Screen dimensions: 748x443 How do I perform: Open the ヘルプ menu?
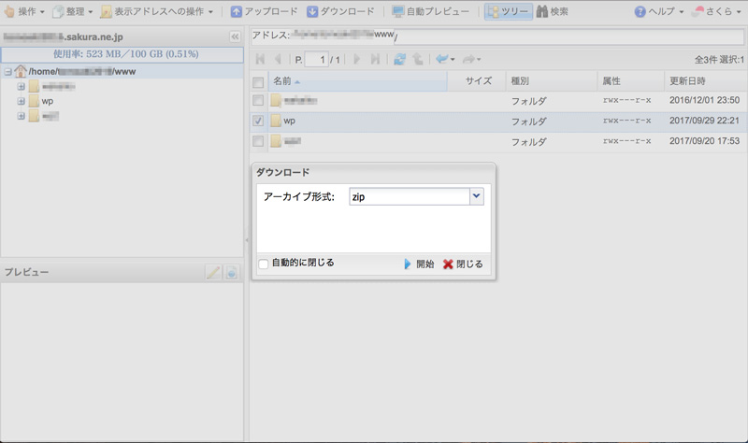pos(659,11)
